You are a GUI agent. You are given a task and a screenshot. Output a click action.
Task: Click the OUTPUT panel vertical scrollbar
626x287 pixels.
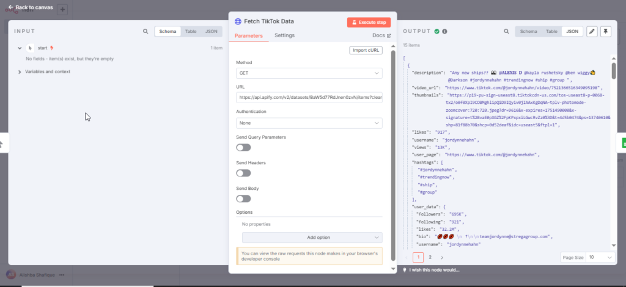614,71
